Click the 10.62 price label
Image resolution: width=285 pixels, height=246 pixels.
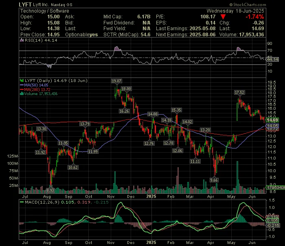coord(73,167)
